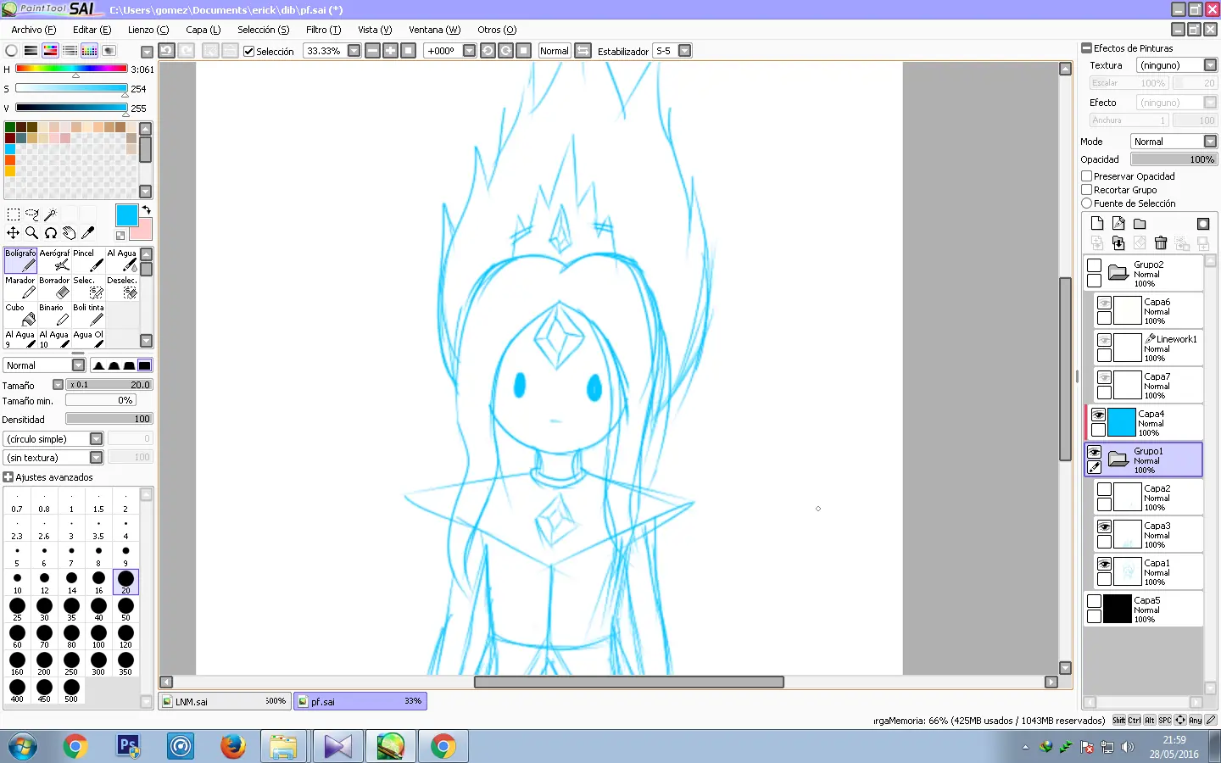
Task: Open the sin textura brush texture dropdown
Action: (x=96, y=458)
